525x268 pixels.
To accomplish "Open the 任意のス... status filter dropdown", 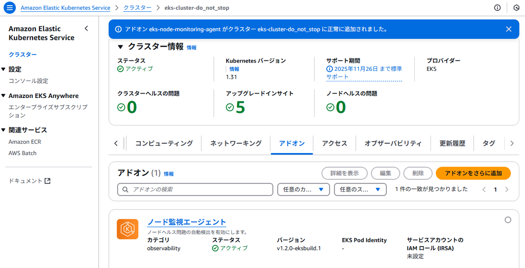I will tap(360, 189).
